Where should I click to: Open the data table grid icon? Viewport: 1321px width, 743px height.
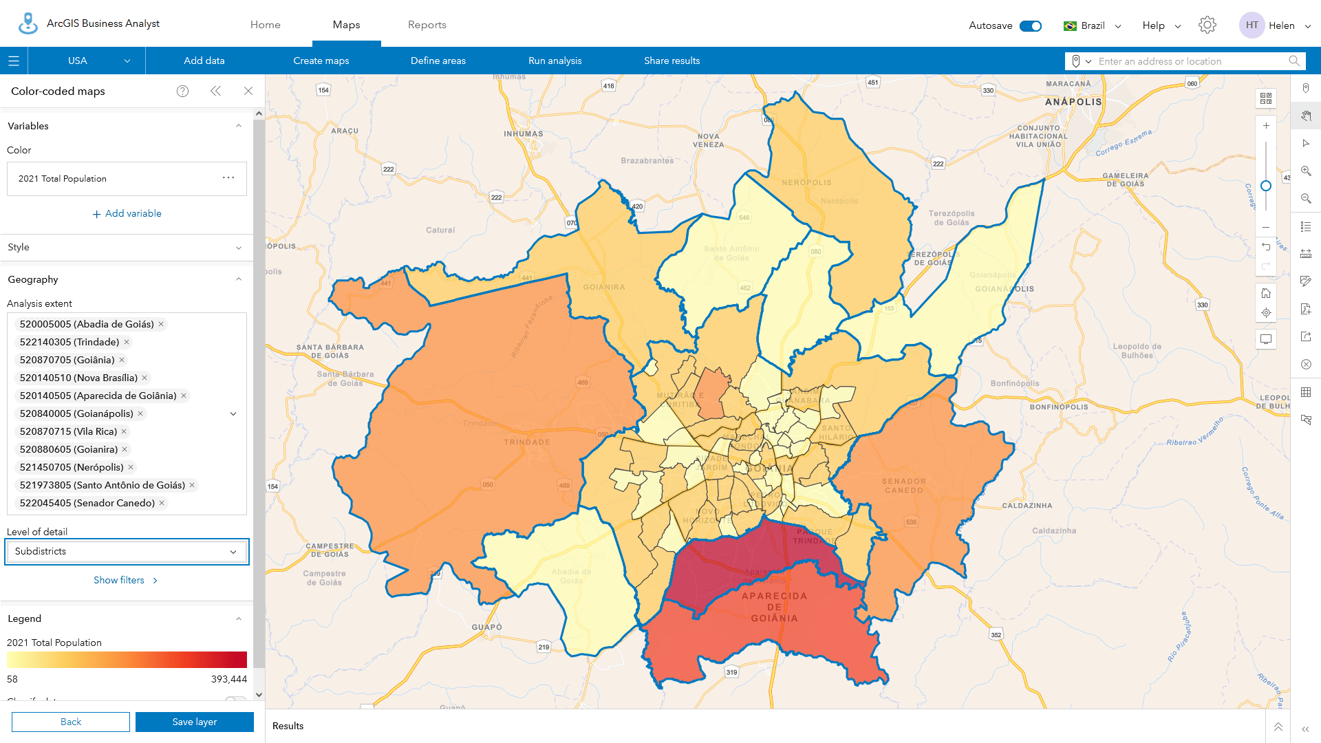point(1306,392)
